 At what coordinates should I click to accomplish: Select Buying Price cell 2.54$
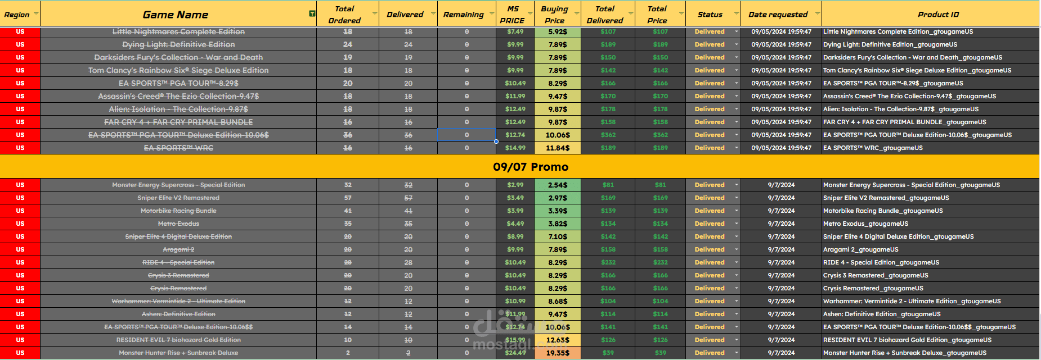tap(557, 185)
